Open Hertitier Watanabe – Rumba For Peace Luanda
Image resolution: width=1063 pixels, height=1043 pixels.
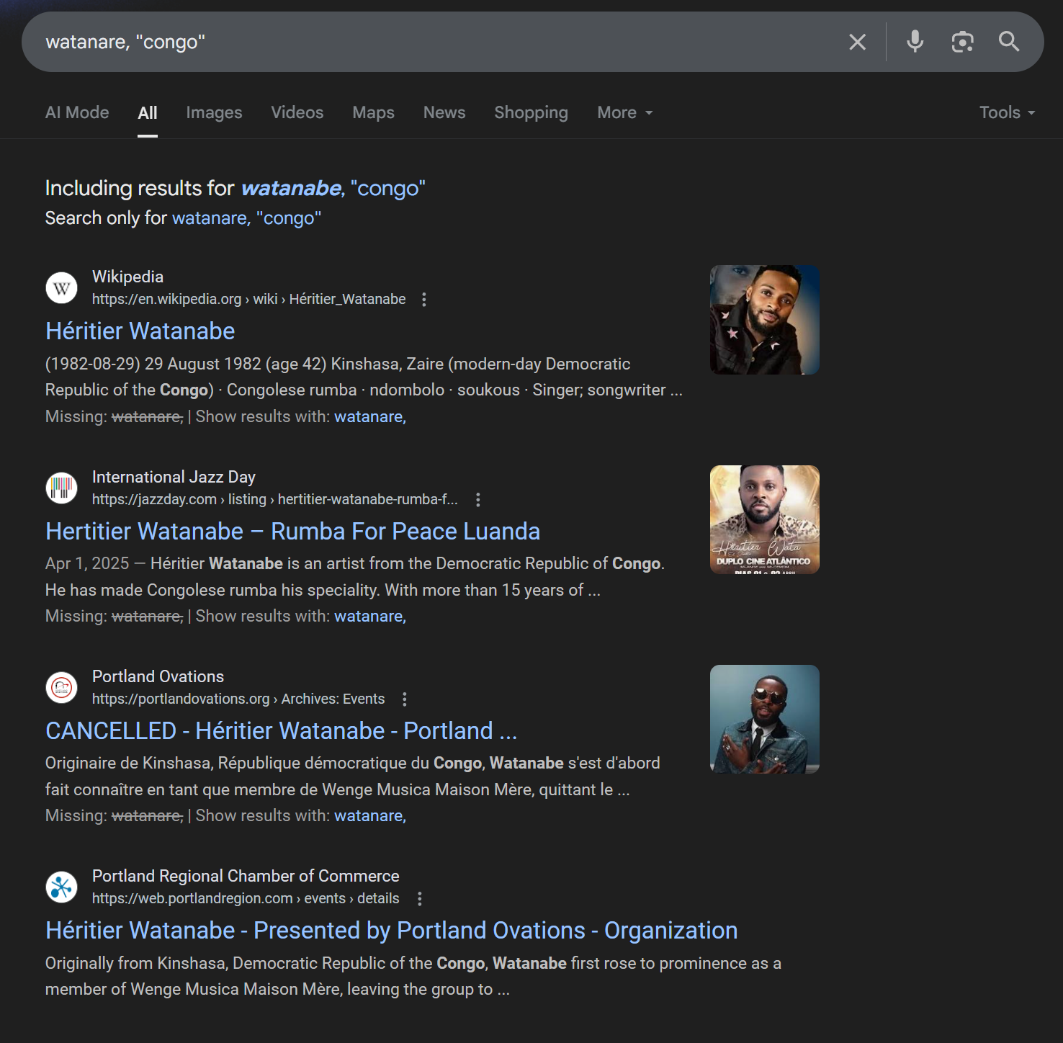coord(292,532)
